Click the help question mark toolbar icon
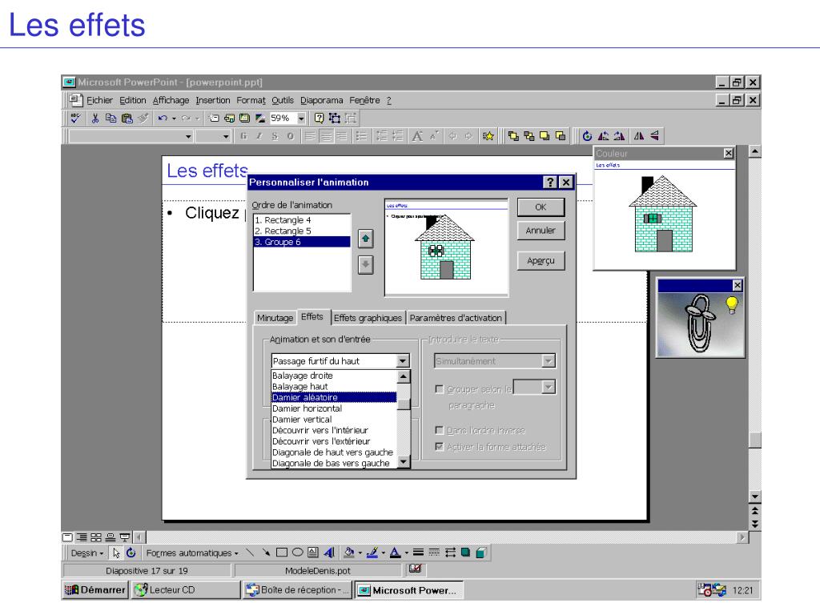 tap(319, 119)
